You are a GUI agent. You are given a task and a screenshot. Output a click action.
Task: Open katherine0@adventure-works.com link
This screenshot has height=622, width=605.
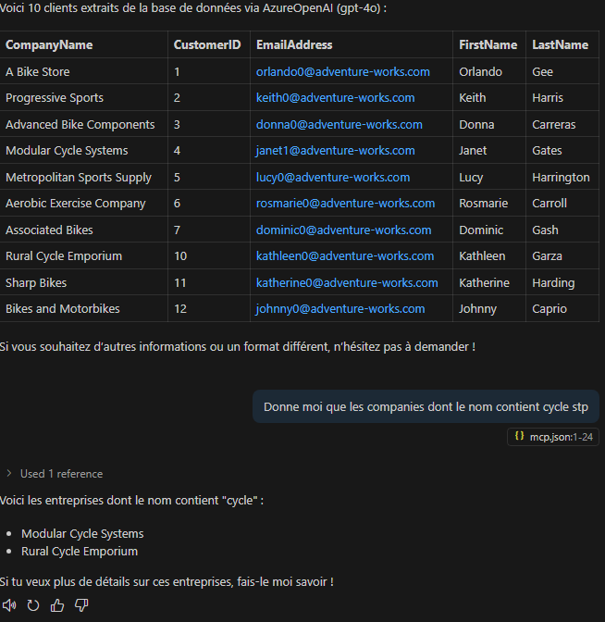point(347,283)
